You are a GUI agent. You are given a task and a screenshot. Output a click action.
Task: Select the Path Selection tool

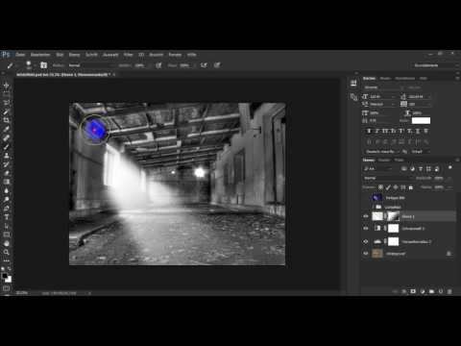tap(6, 226)
